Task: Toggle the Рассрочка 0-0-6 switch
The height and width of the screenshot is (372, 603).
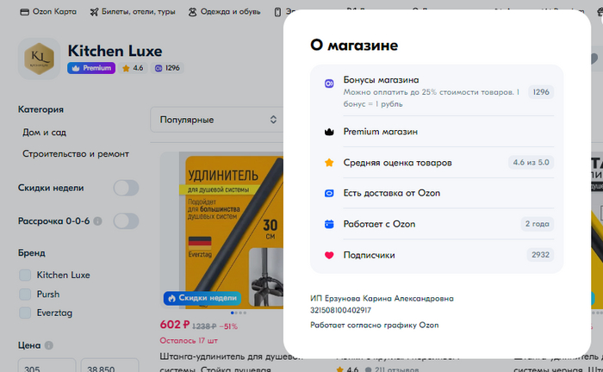Action: click(126, 221)
